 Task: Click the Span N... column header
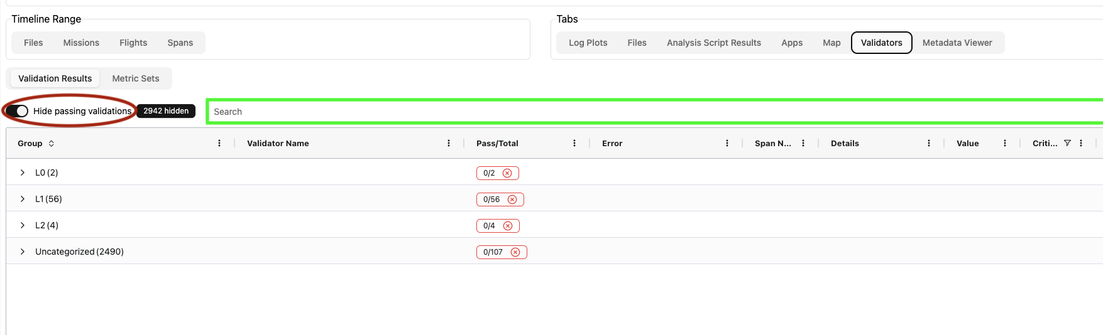pos(773,144)
